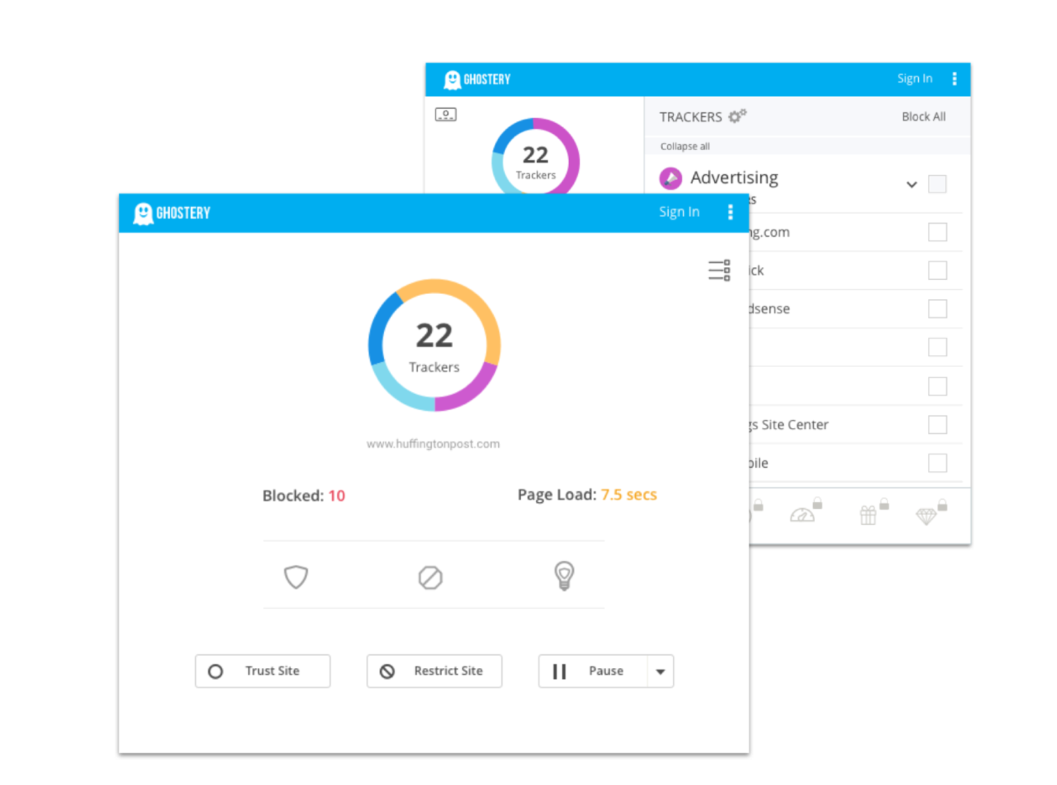Check the box for the 'bile' tracker row
Viewport: 1057px width, 785px height.
(x=937, y=463)
